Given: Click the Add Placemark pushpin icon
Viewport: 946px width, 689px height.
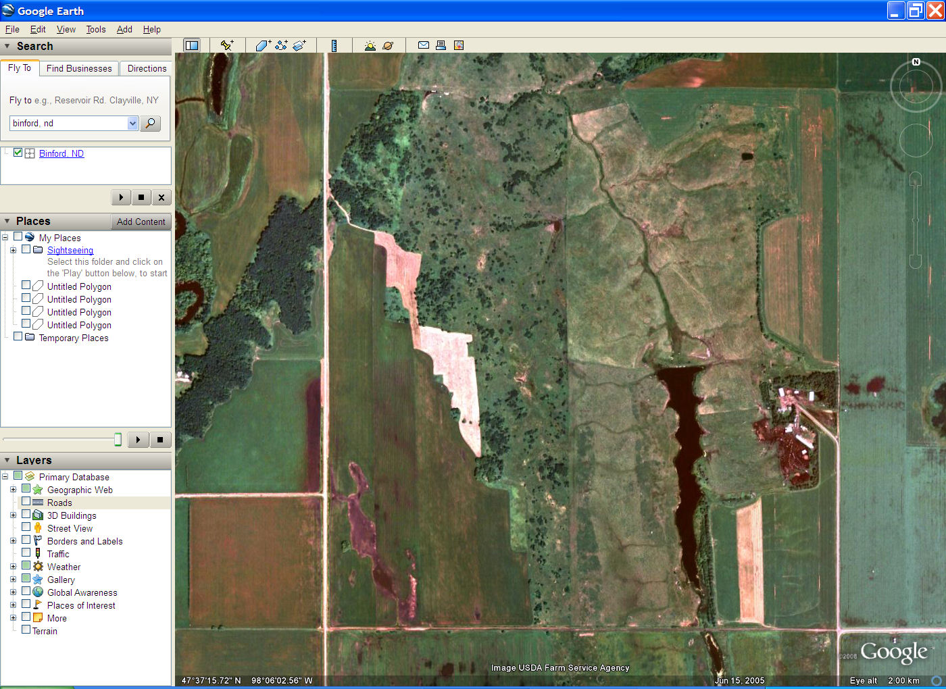Looking at the screenshot, I should pyautogui.click(x=227, y=45).
